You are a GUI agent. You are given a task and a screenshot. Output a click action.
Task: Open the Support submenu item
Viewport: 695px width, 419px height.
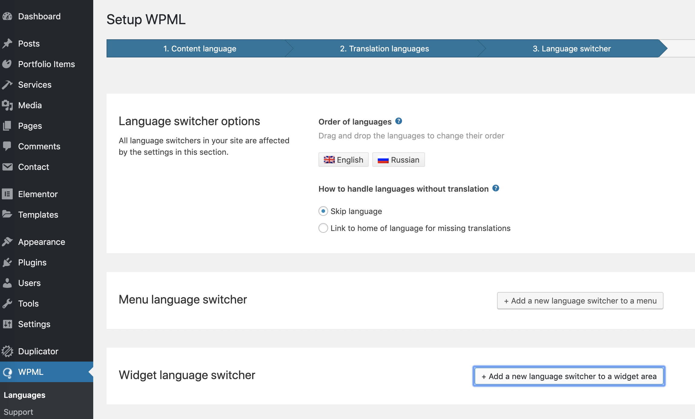[x=18, y=412]
